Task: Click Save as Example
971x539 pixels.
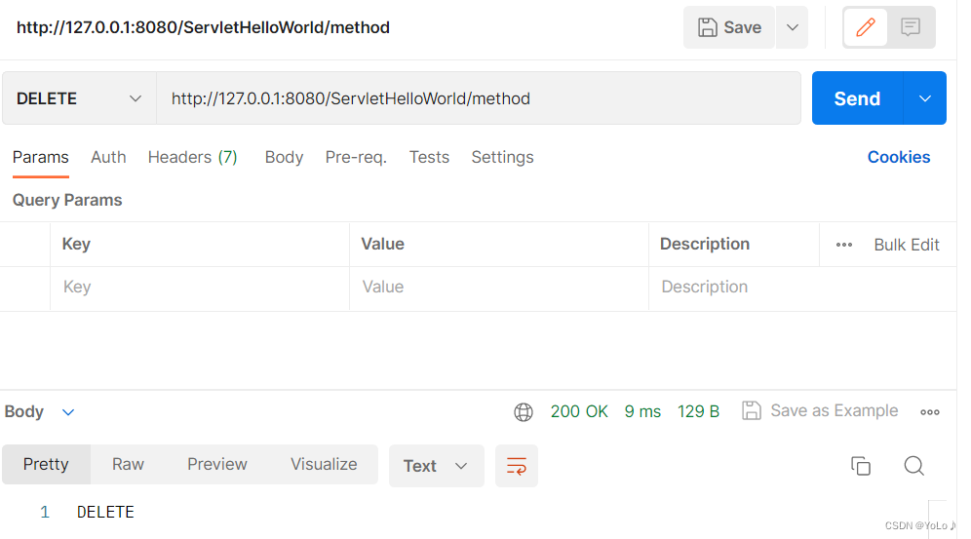Action: click(x=820, y=411)
